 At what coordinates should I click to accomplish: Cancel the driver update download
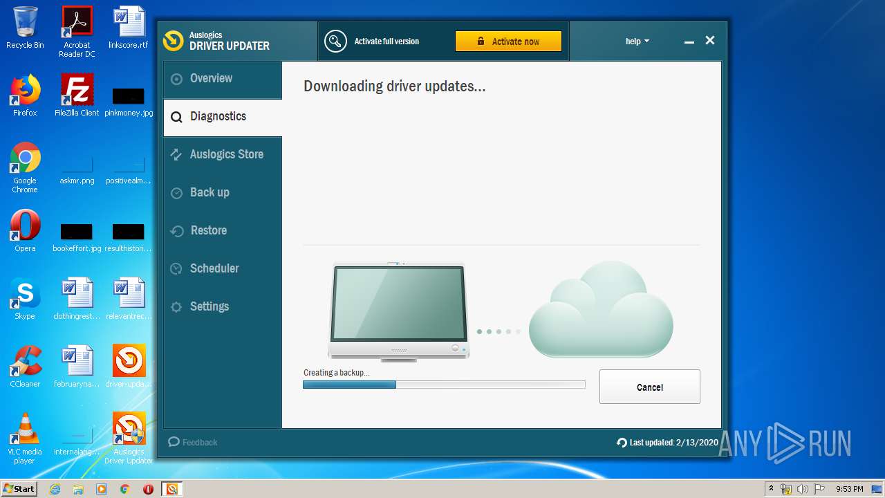[649, 387]
